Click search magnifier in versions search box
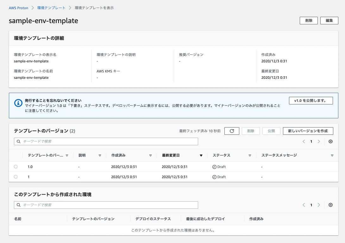The image size is (345, 243). 19,141
